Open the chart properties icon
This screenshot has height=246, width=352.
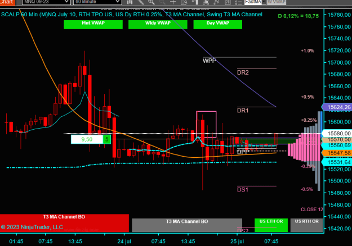228,2
